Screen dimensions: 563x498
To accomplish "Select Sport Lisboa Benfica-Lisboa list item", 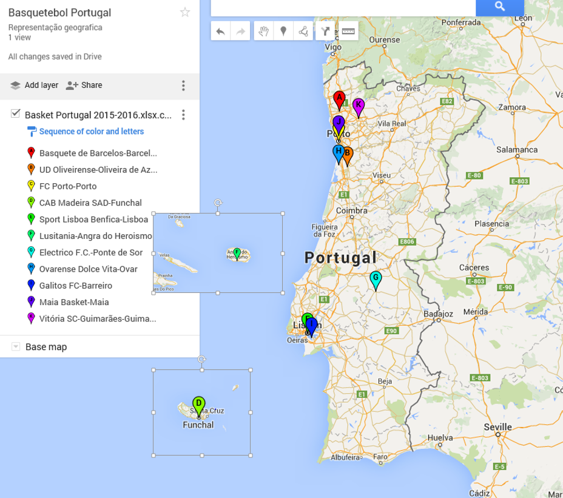I will 93,219.
